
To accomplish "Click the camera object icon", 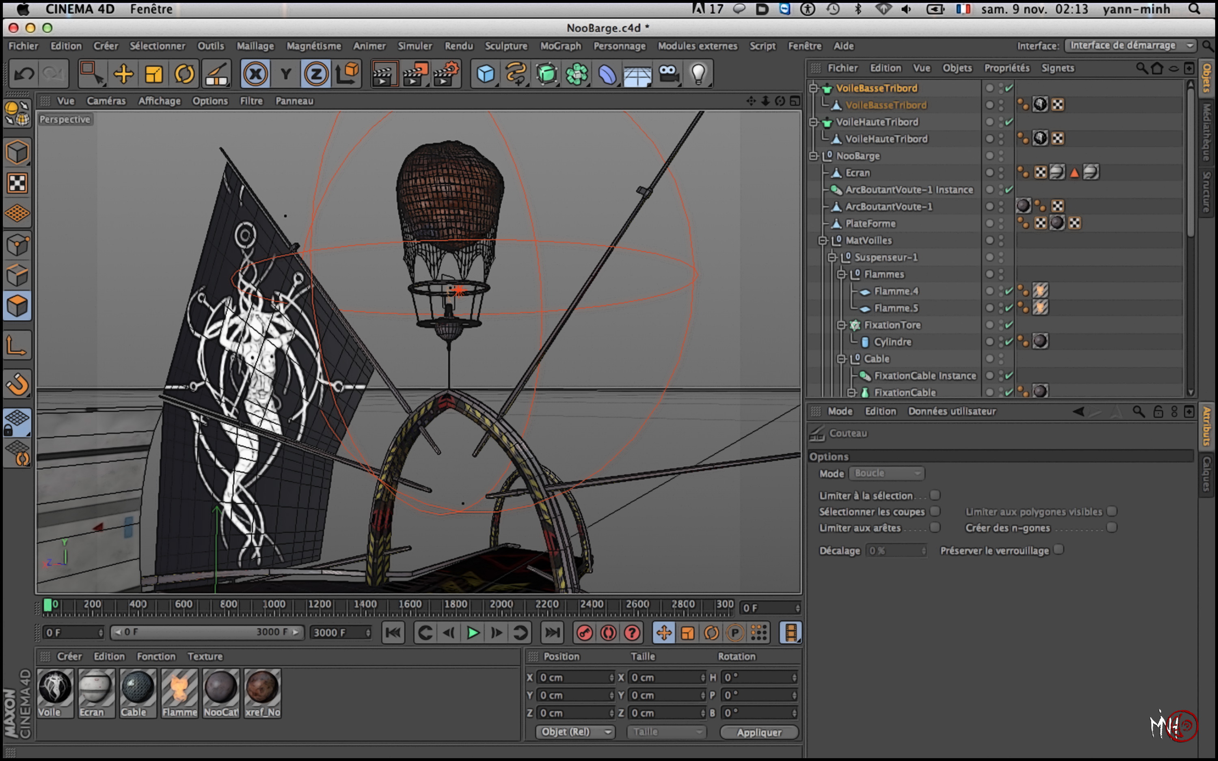I will pyautogui.click(x=668, y=75).
